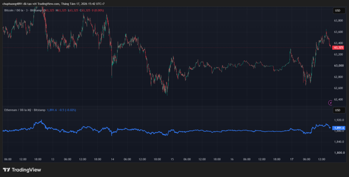Click the 1,840.0 Ethereum axis label
The width and height of the screenshot is (349, 177).
coord(339,142)
